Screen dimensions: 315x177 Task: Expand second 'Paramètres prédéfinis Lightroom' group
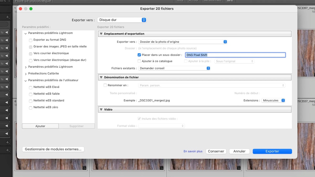[x=26, y=67]
